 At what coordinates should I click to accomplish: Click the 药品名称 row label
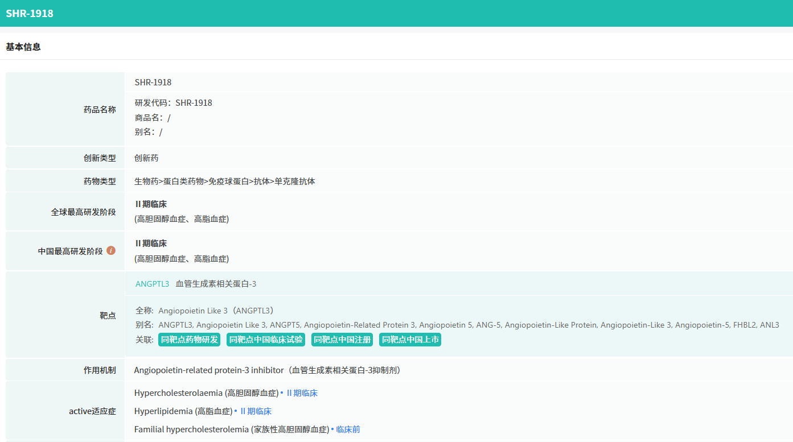pos(100,110)
